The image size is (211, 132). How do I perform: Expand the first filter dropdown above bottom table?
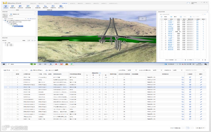pyautogui.click(x=132, y=70)
